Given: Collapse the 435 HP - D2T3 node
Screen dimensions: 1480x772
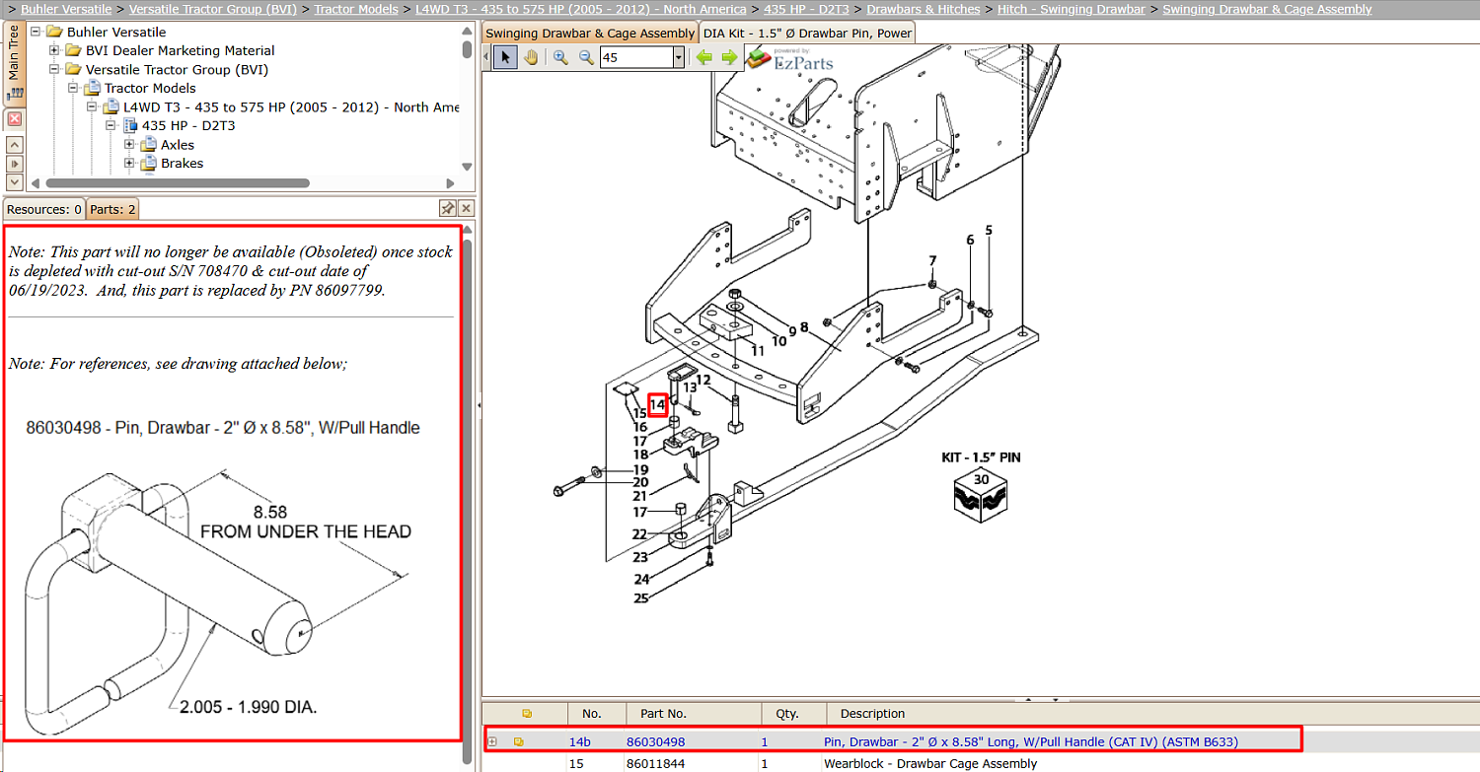Looking at the screenshot, I should point(111,125).
